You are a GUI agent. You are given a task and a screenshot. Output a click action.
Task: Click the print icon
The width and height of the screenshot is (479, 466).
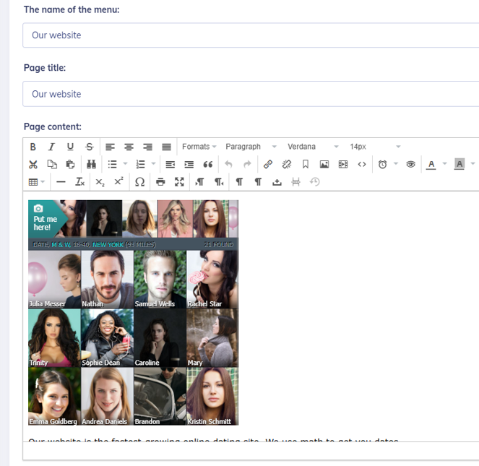click(x=160, y=182)
